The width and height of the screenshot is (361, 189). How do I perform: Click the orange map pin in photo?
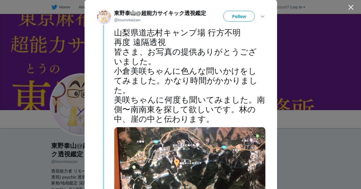(177, 163)
